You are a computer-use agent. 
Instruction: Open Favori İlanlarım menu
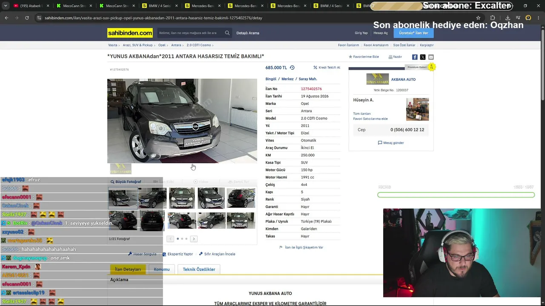tap(348, 45)
